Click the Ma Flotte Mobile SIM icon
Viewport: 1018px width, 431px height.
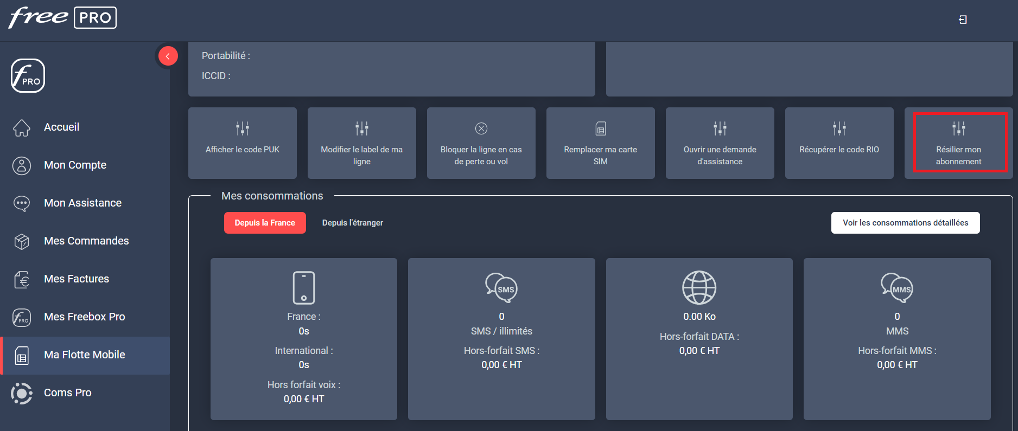[22, 355]
